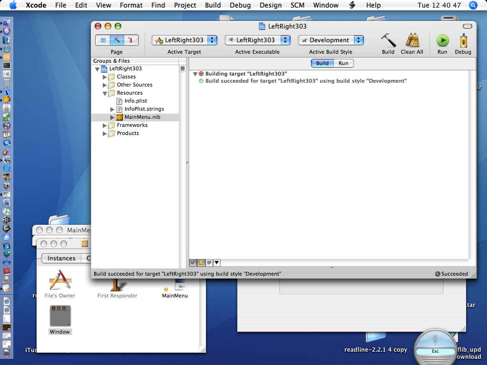Image resolution: width=487 pixels, height=365 pixels.
Task: Click the readline-2.2.1 4 copy desktop folder
Action: (x=376, y=341)
